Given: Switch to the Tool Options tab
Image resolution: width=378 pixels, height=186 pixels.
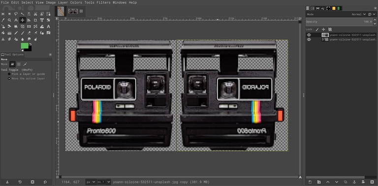Looking at the screenshot, I should [12, 55].
